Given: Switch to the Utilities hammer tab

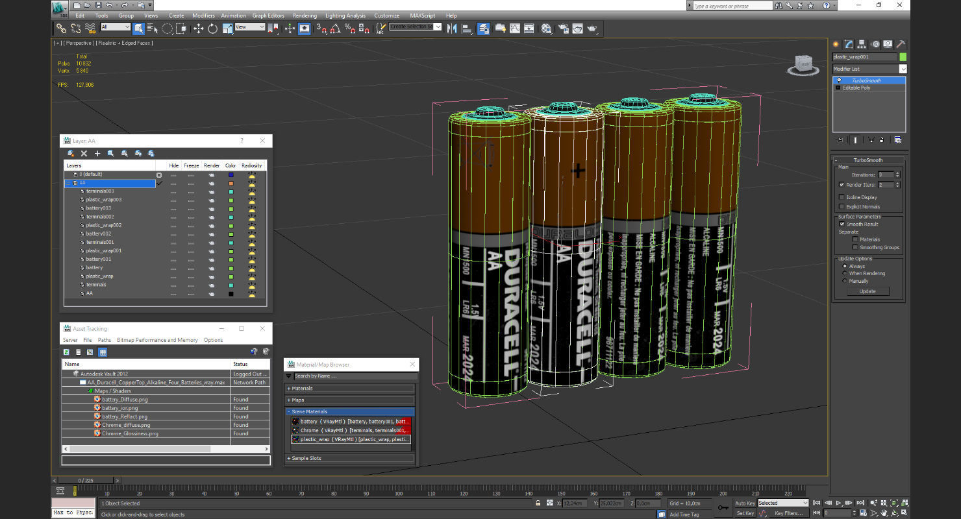Looking at the screenshot, I should 901,44.
